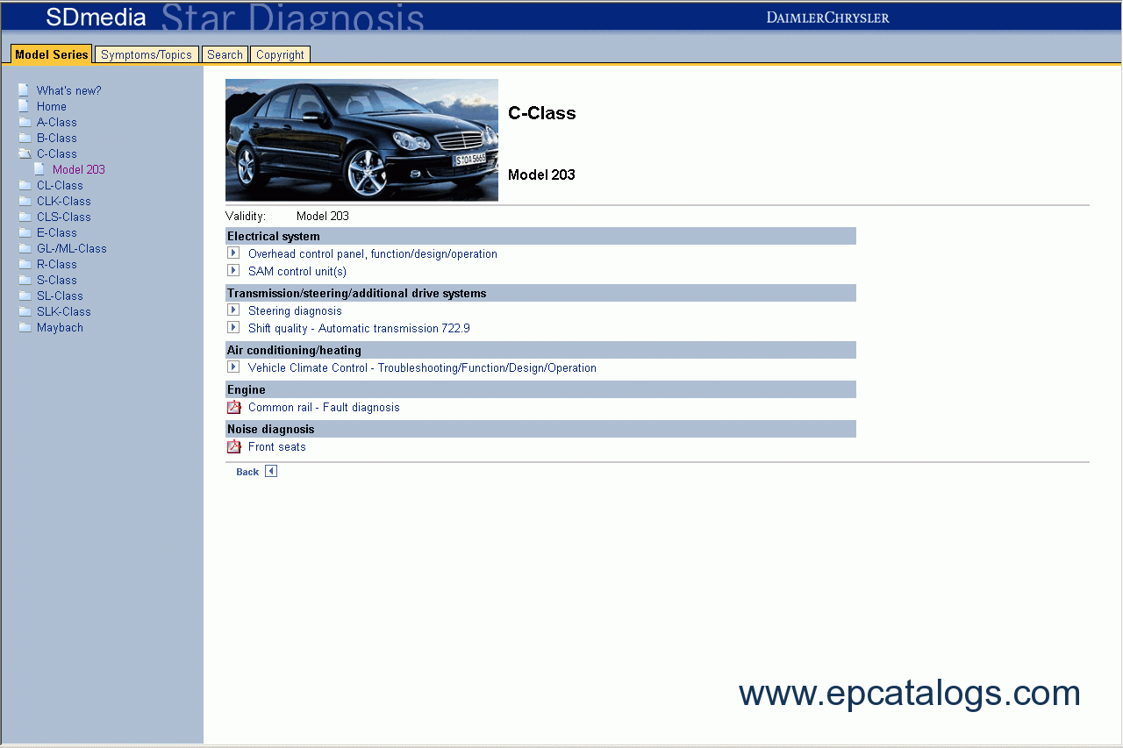Click arrow icon next to Steering diagnosis

coord(233,310)
